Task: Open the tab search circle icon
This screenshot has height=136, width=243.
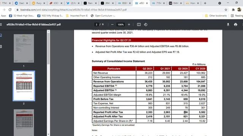Action: 219,3
